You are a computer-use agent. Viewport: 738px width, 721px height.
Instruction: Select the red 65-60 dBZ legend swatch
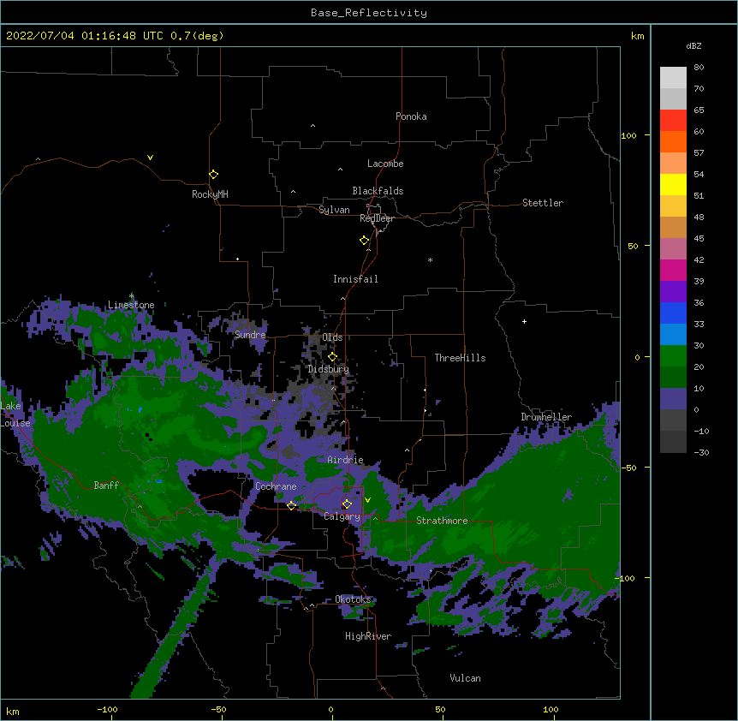point(673,121)
